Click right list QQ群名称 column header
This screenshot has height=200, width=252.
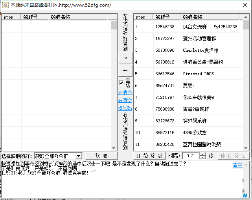(x=210, y=17)
